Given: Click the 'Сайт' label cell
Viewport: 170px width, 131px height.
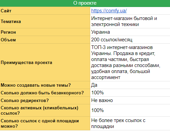Looking at the screenshot, I should tap(45, 11).
